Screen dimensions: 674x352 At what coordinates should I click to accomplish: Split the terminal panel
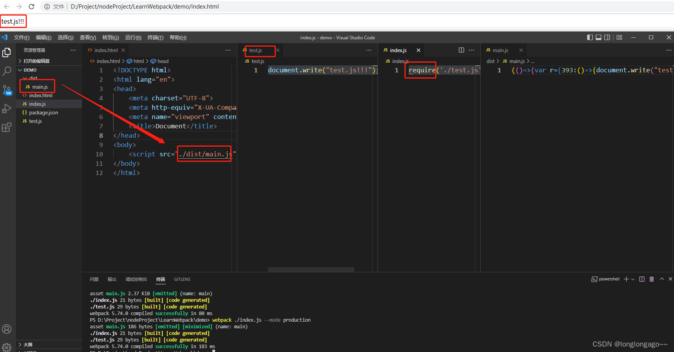[642, 279]
